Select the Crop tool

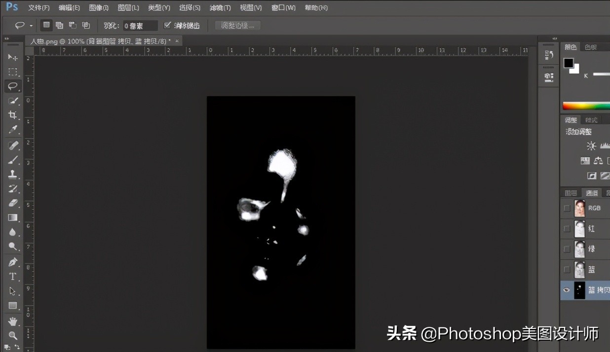pos(12,115)
